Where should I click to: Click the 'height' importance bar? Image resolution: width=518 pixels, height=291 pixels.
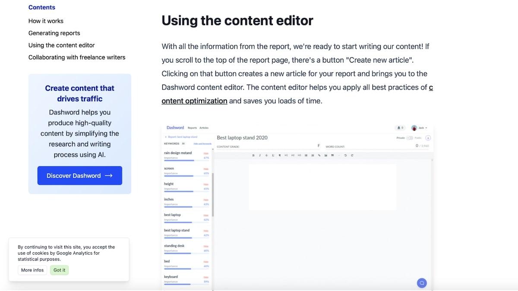pyautogui.click(x=186, y=192)
